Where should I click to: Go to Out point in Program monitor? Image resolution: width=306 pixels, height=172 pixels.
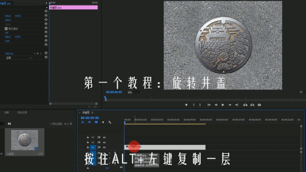click(237, 105)
